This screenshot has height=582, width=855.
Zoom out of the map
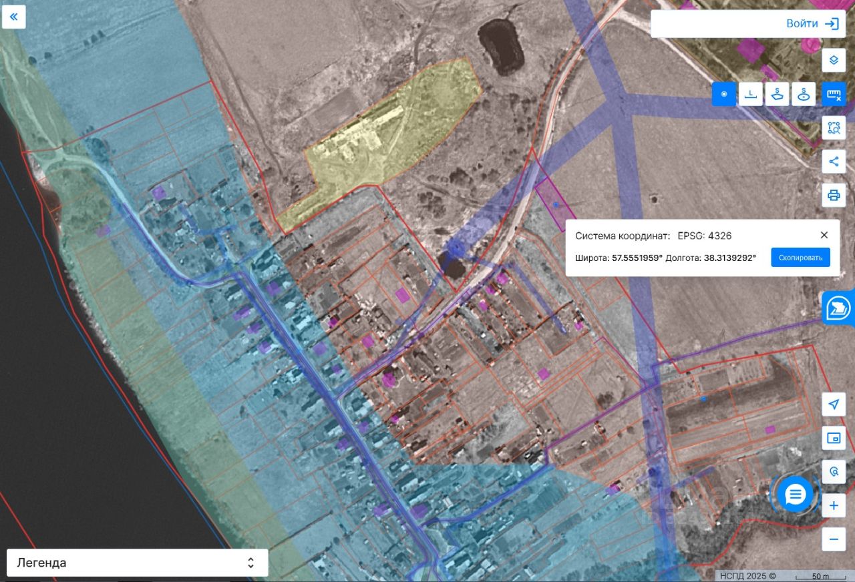pyautogui.click(x=834, y=539)
